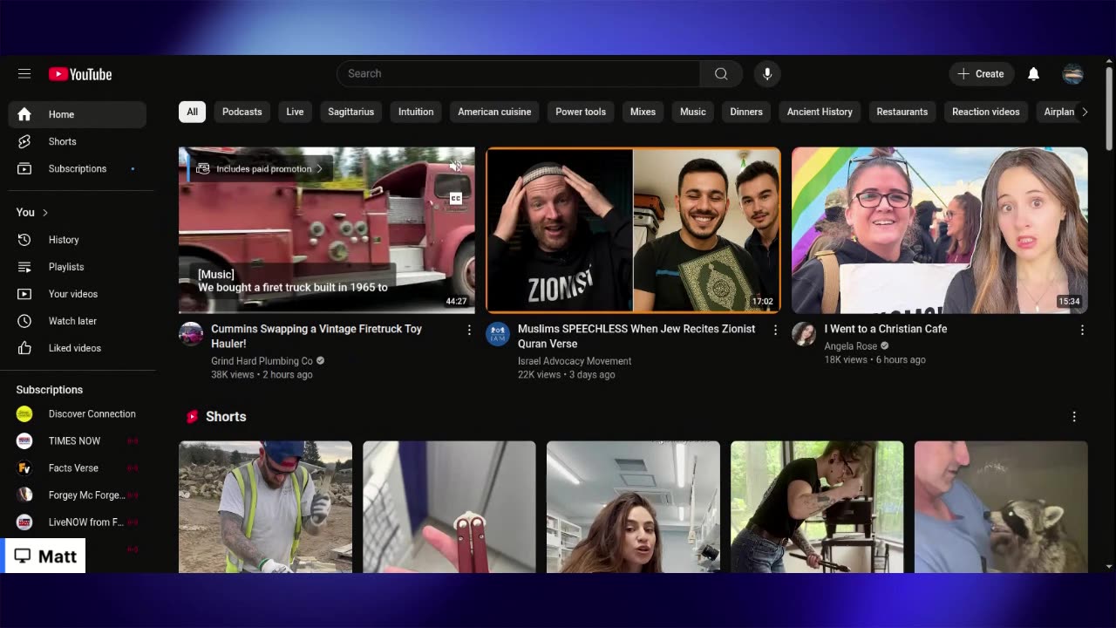
Task: Open the Short with the raccoon
Action: (1001, 507)
